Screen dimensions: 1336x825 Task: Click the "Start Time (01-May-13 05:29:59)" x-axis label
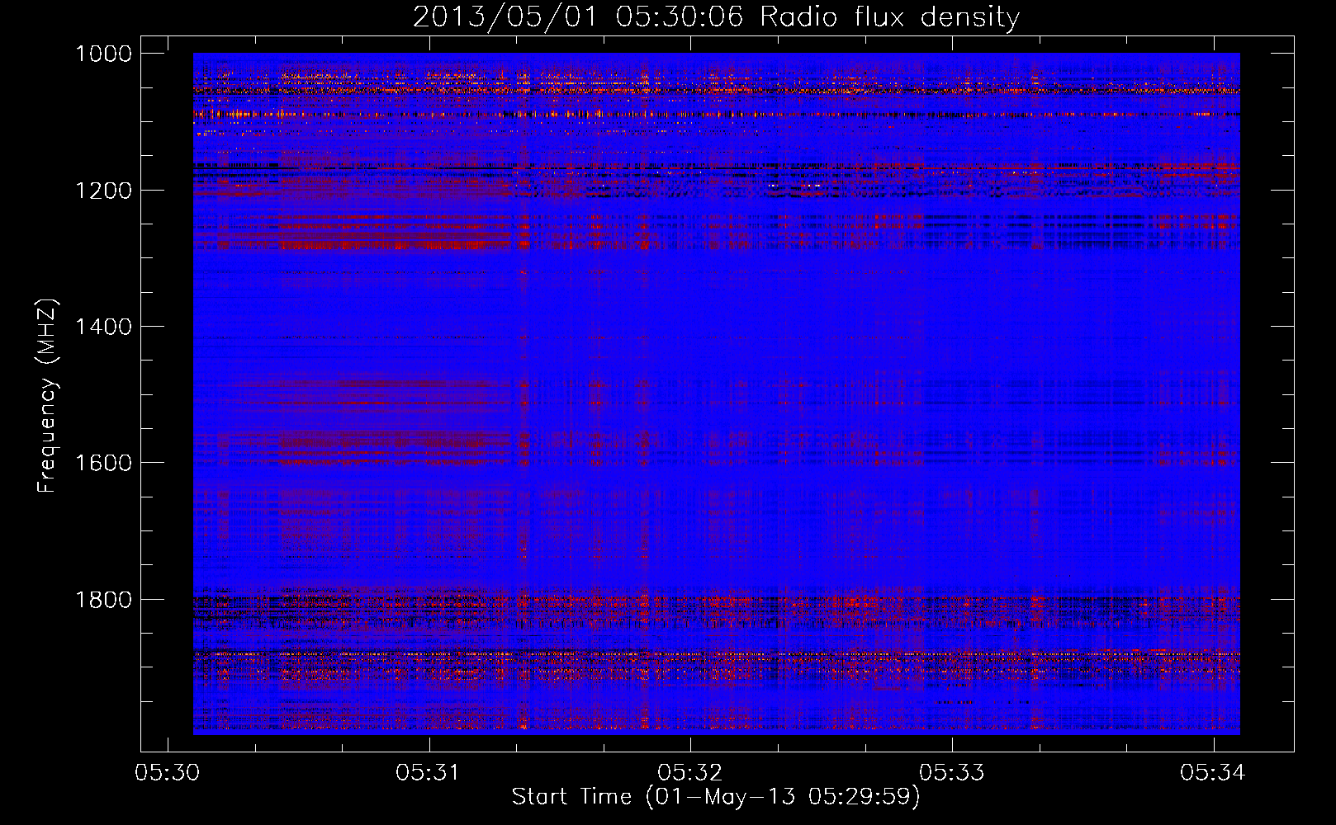(716, 797)
